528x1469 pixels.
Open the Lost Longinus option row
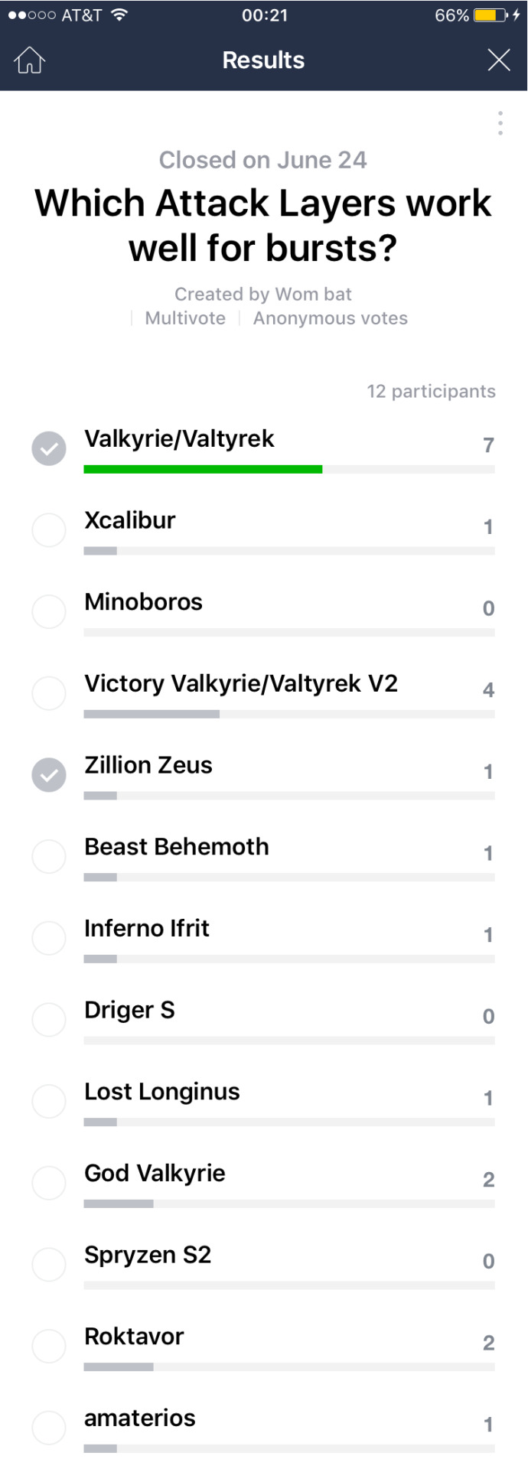coord(264,1101)
